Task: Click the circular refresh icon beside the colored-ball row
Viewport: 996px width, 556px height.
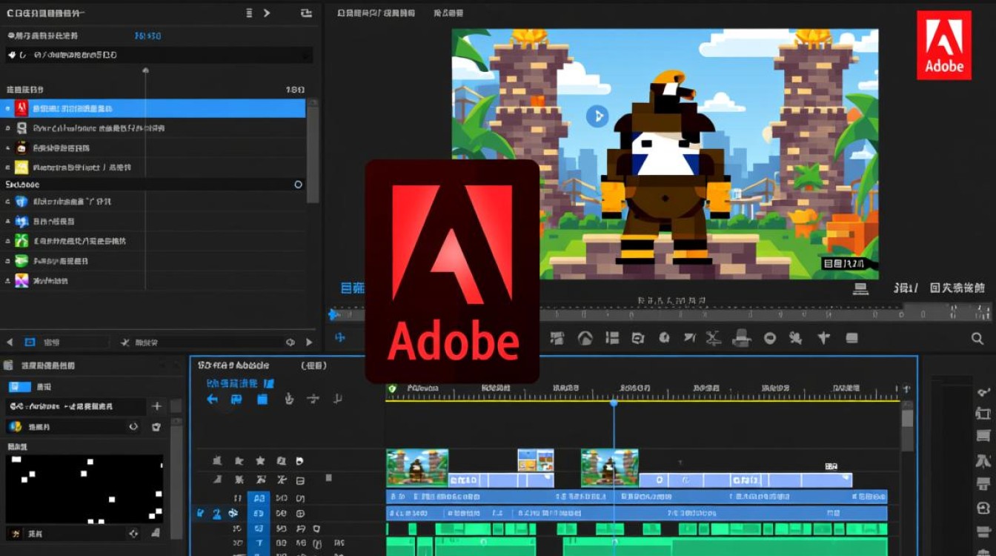Action: 134,427
